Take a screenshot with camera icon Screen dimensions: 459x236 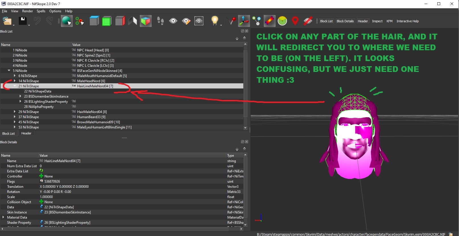199,21
